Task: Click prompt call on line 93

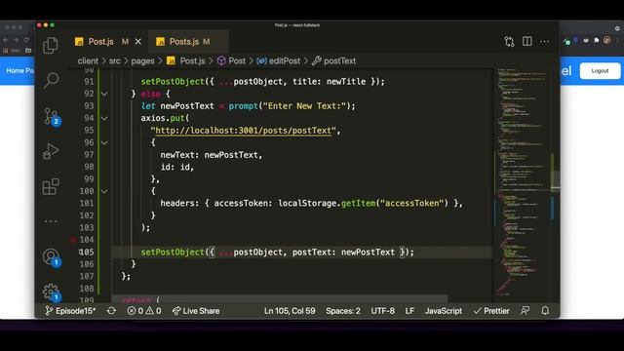Action: coord(243,106)
